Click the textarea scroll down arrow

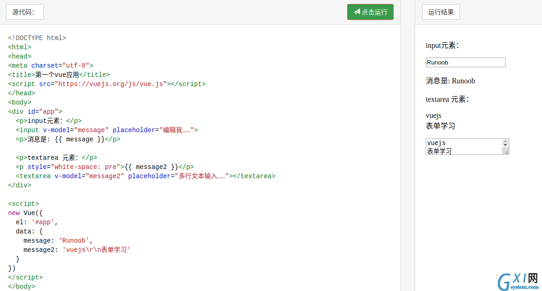pyautogui.click(x=506, y=145)
